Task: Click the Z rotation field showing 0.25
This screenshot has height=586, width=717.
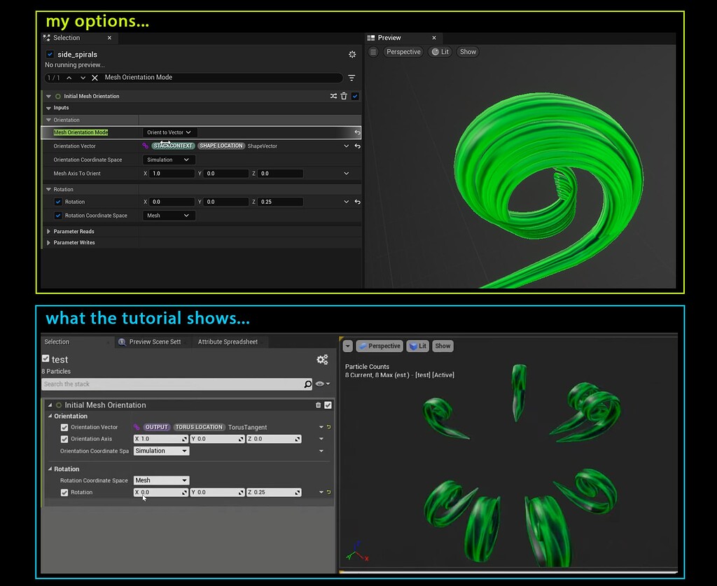Action: coord(280,202)
